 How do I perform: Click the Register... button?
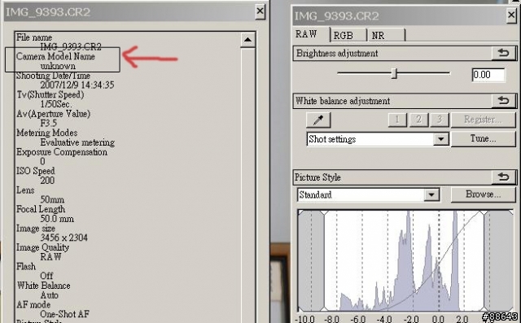(483, 120)
